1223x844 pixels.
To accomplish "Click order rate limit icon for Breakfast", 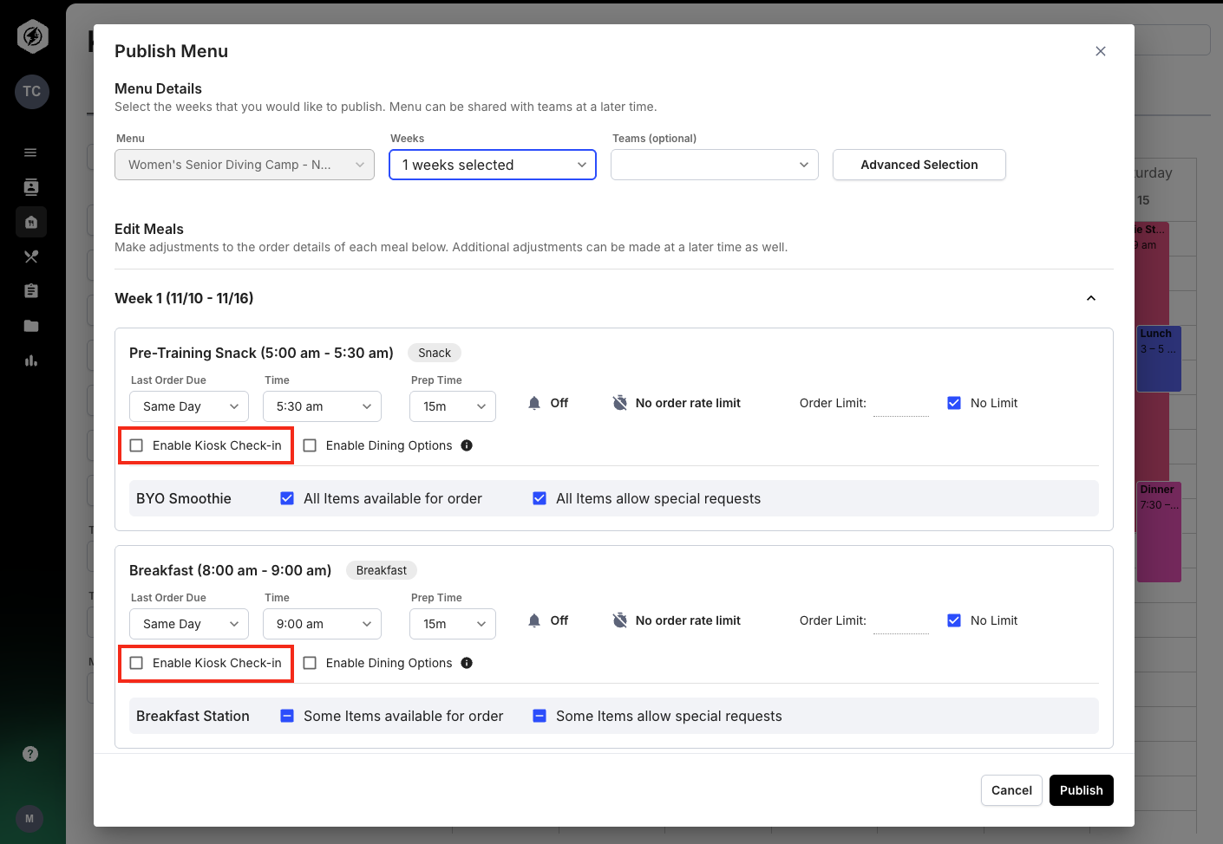I will click(620, 620).
